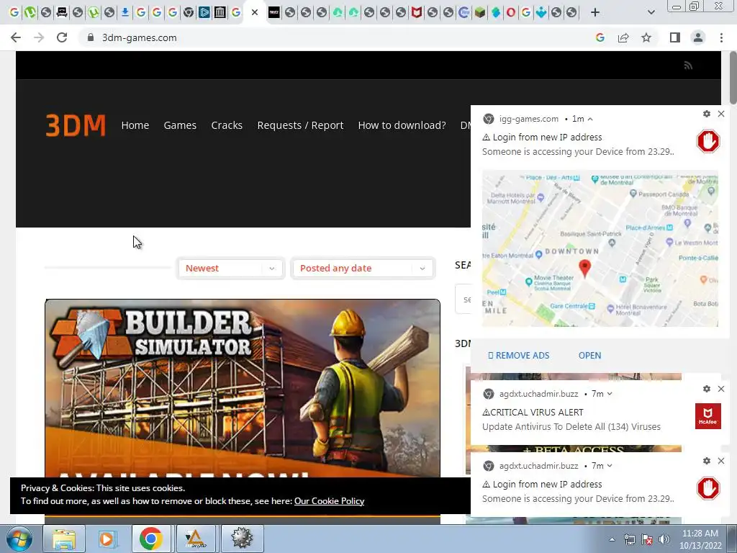Go back using the browser back arrow
The width and height of the screenshot is (737, 553).
click(16, 37)
